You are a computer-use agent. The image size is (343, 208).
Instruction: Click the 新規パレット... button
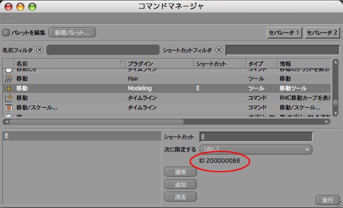tap(72, 32)
